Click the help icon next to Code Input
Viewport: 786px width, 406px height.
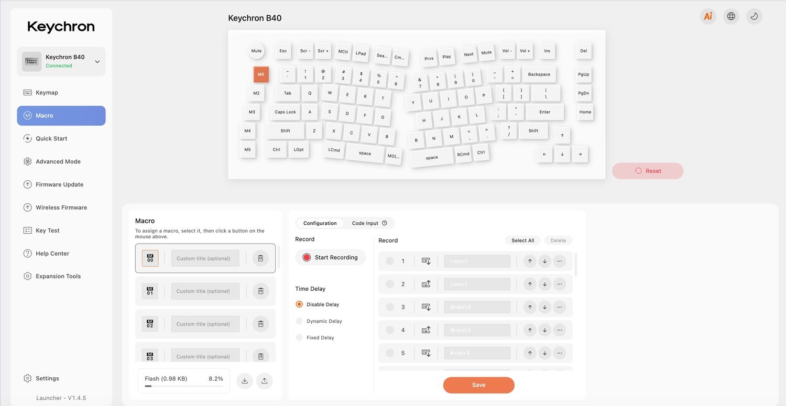385,223
